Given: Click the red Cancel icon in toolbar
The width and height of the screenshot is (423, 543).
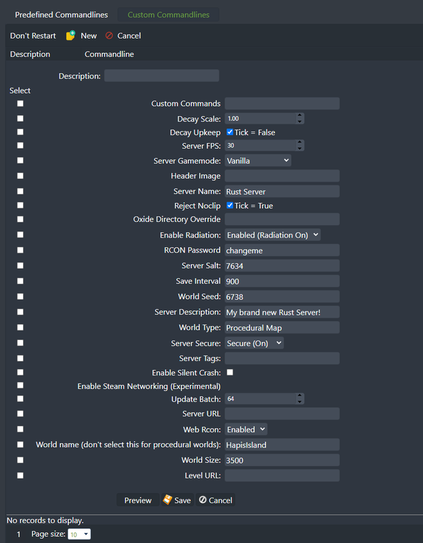Looking at the screenshot, I should pos(109,35).
